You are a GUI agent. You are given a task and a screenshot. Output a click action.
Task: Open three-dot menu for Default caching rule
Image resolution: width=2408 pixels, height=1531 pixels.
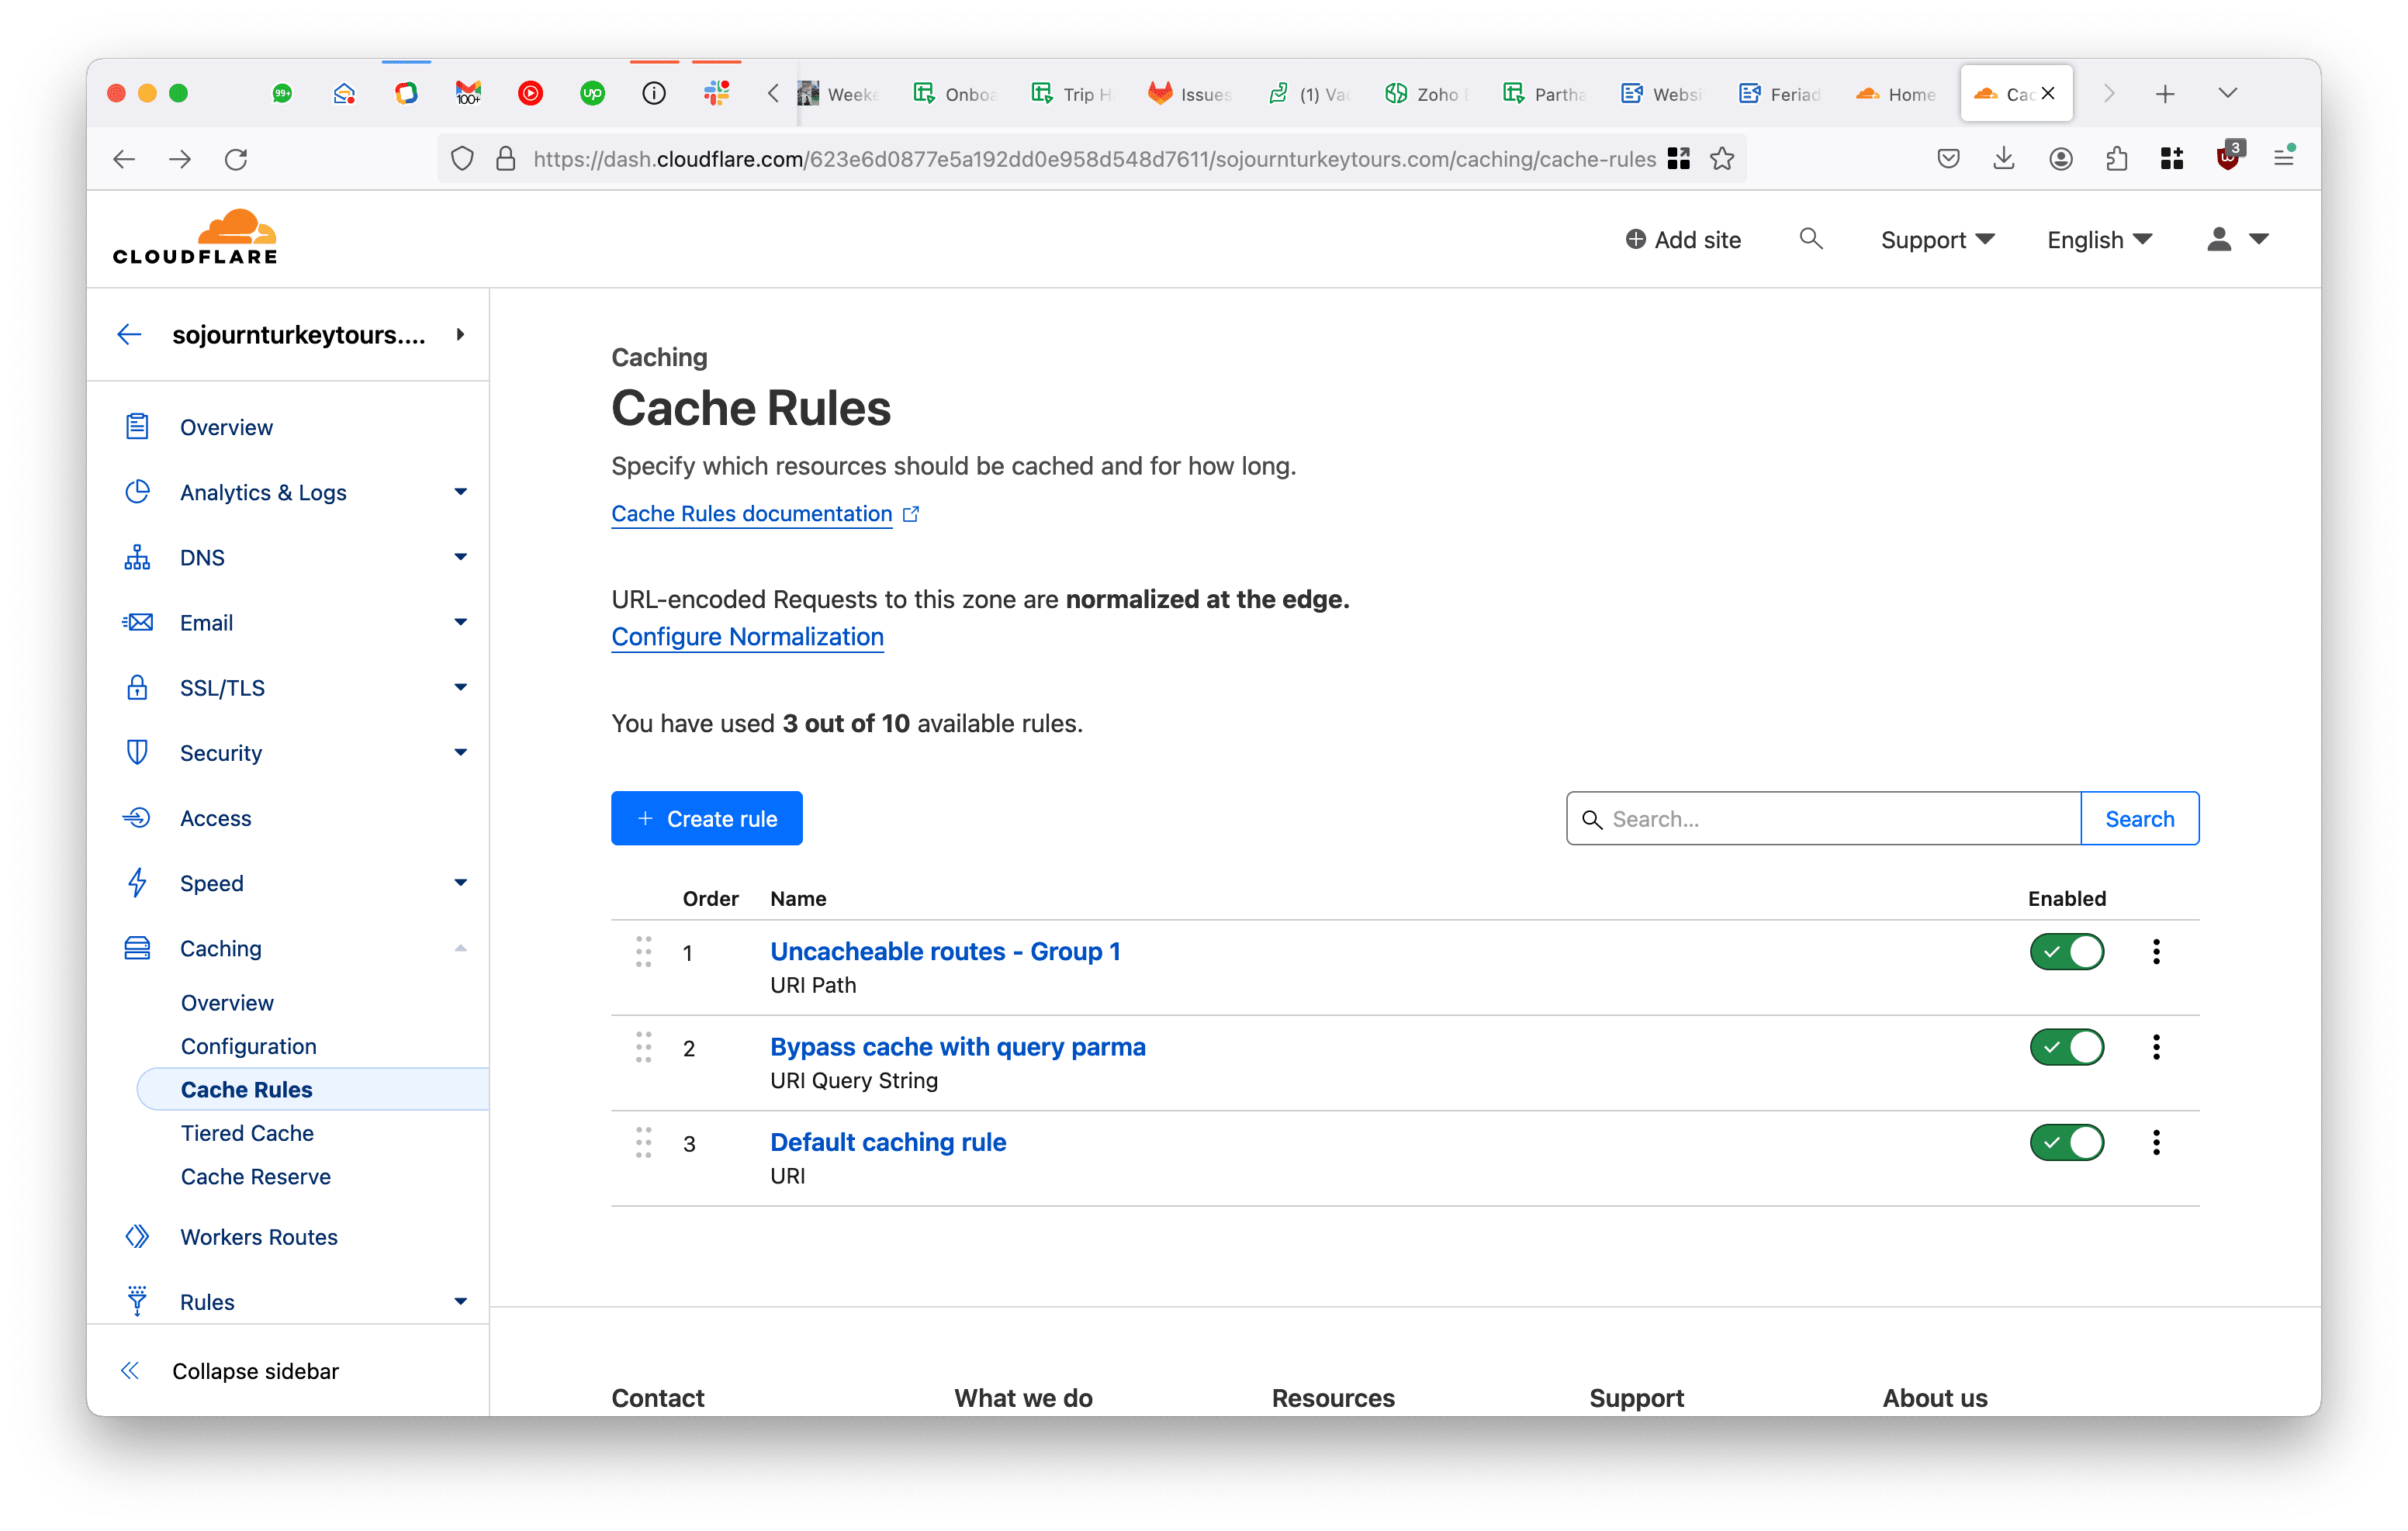tap(2156, 1142)
